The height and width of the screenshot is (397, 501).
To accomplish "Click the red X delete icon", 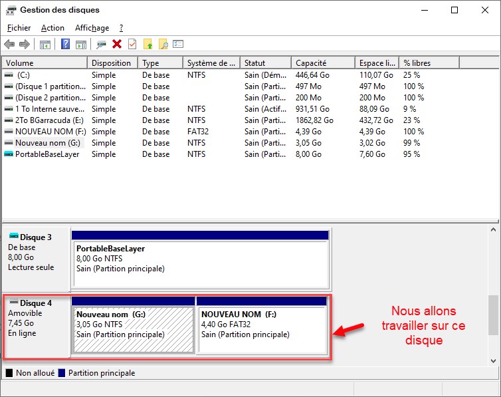I will pos(117,44).
